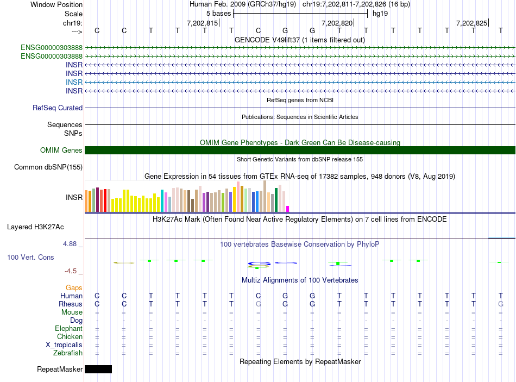Click the black RepeatMasker element block
This screenshot has height=382, width=516.
click(x=98, y=369)
